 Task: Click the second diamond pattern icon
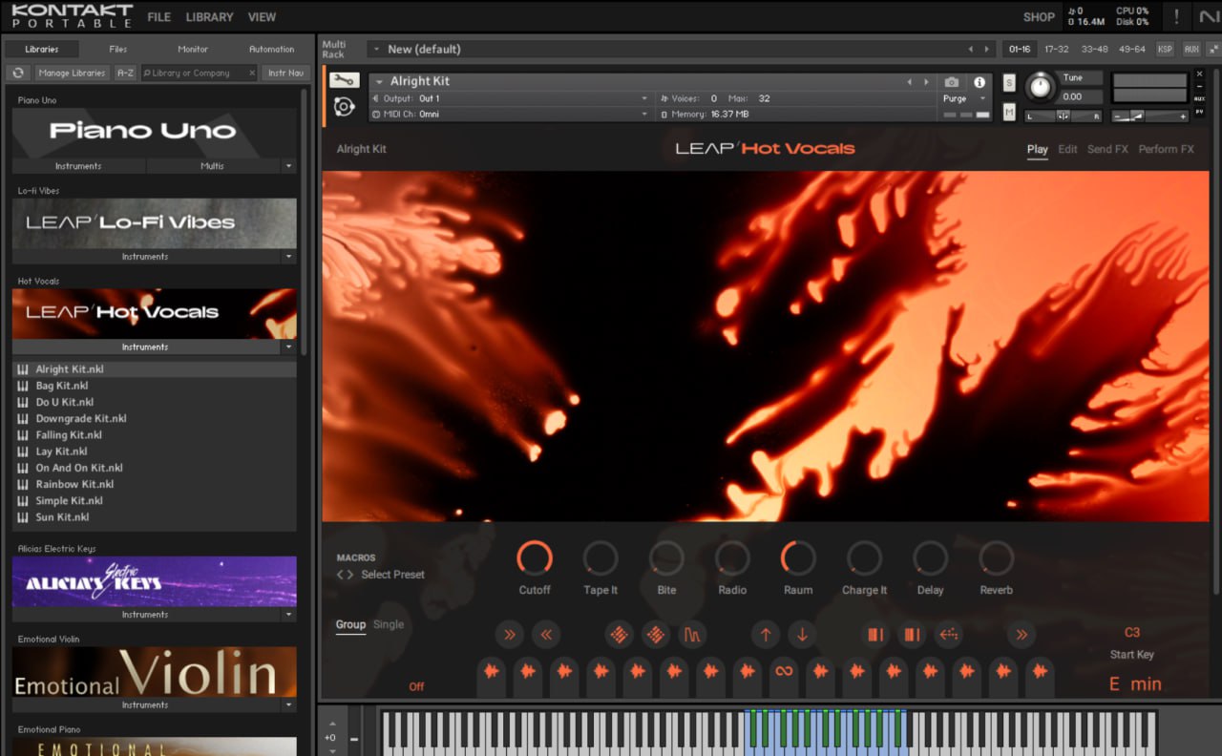coord(655,635)
